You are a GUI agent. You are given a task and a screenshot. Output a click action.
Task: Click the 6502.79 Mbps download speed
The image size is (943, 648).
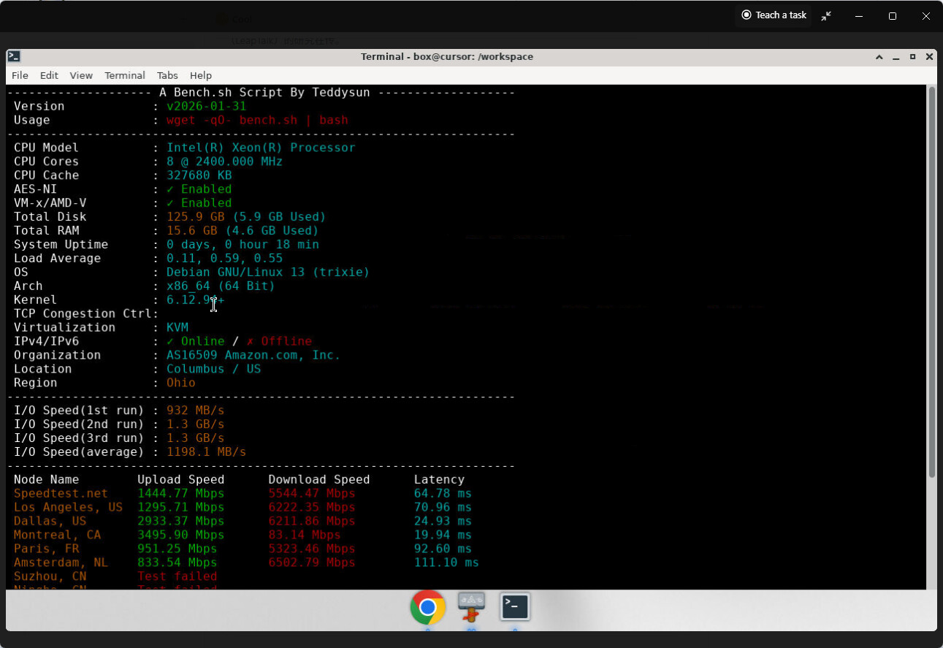coord(311,563)
